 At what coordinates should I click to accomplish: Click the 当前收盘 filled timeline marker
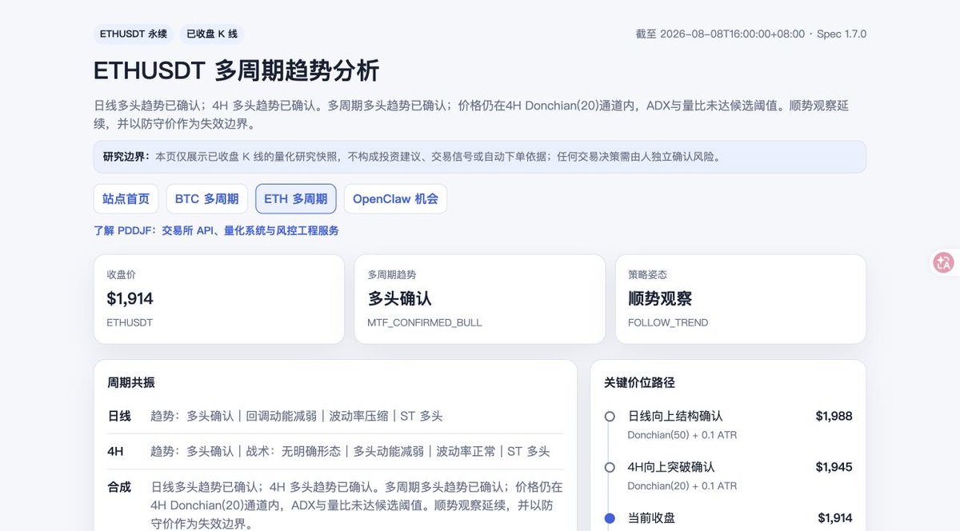[x=610, y=518]
